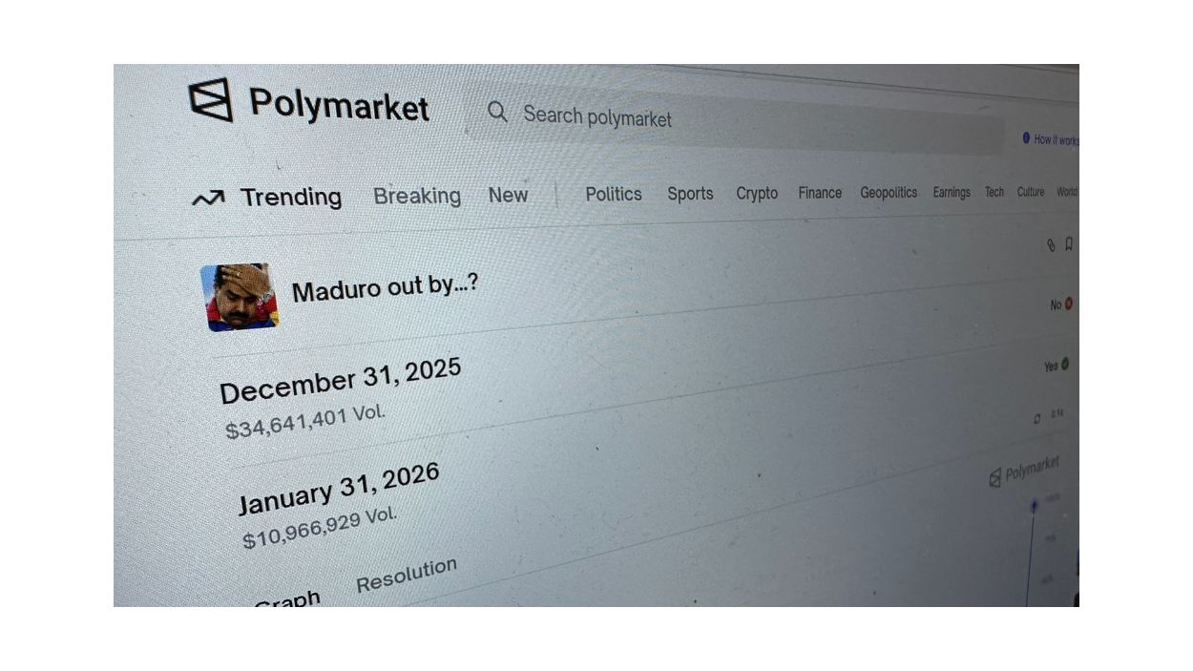Click the How it works info icon

[x=1026, y=138]
